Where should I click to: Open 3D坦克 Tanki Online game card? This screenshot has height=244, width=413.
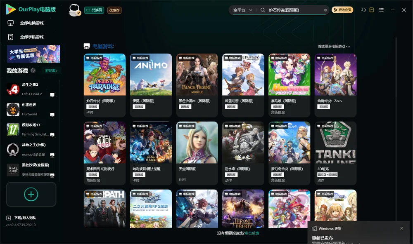point(335,153)
